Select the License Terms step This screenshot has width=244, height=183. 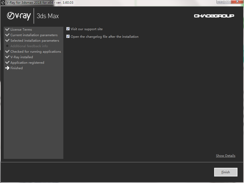pyautogui.click(x=21, y=29)
